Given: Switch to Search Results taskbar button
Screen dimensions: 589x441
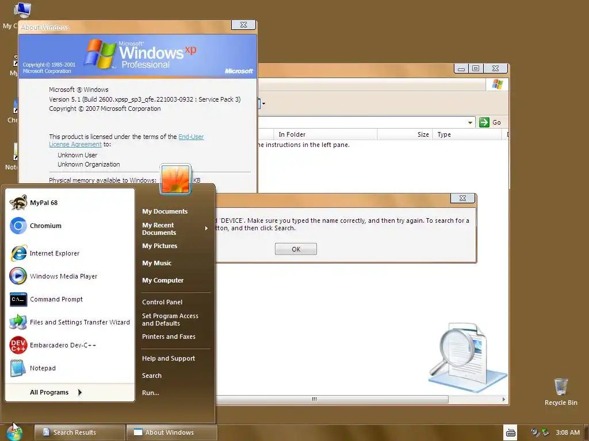Looking at the screenshot, I should (x=79, y=432).
